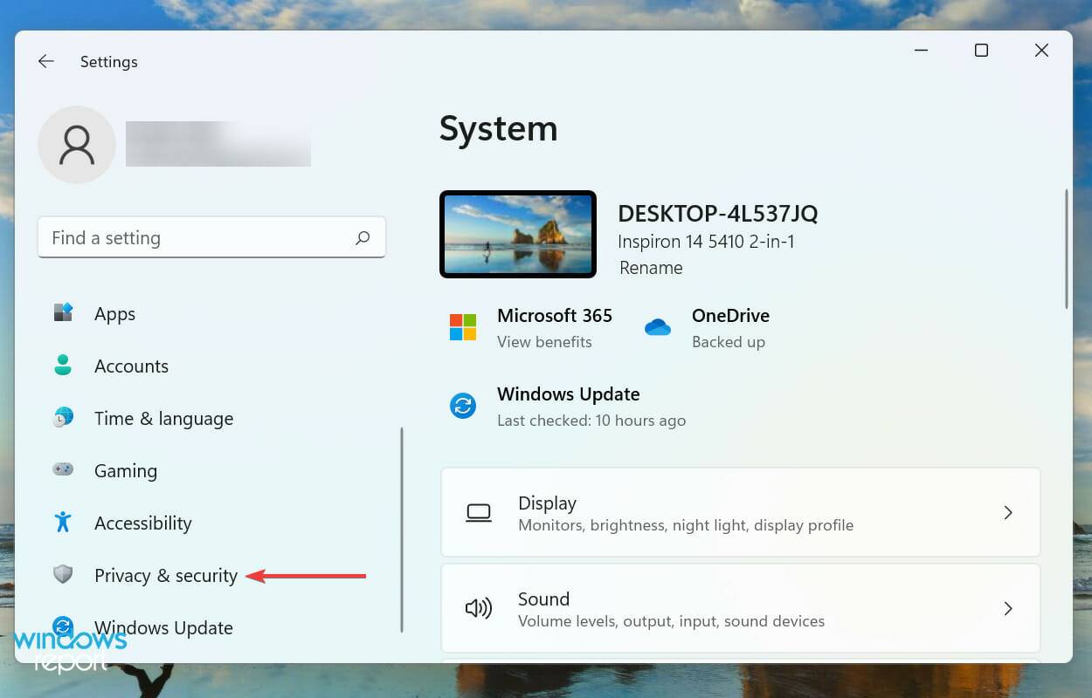Expand the Sound settings chevron
1092x698 pixels.
pos(1008,608)
